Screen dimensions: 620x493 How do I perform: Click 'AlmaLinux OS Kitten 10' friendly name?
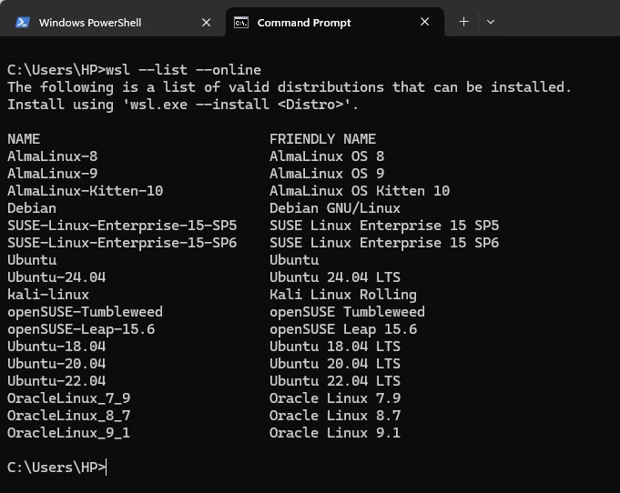point(360,191)
